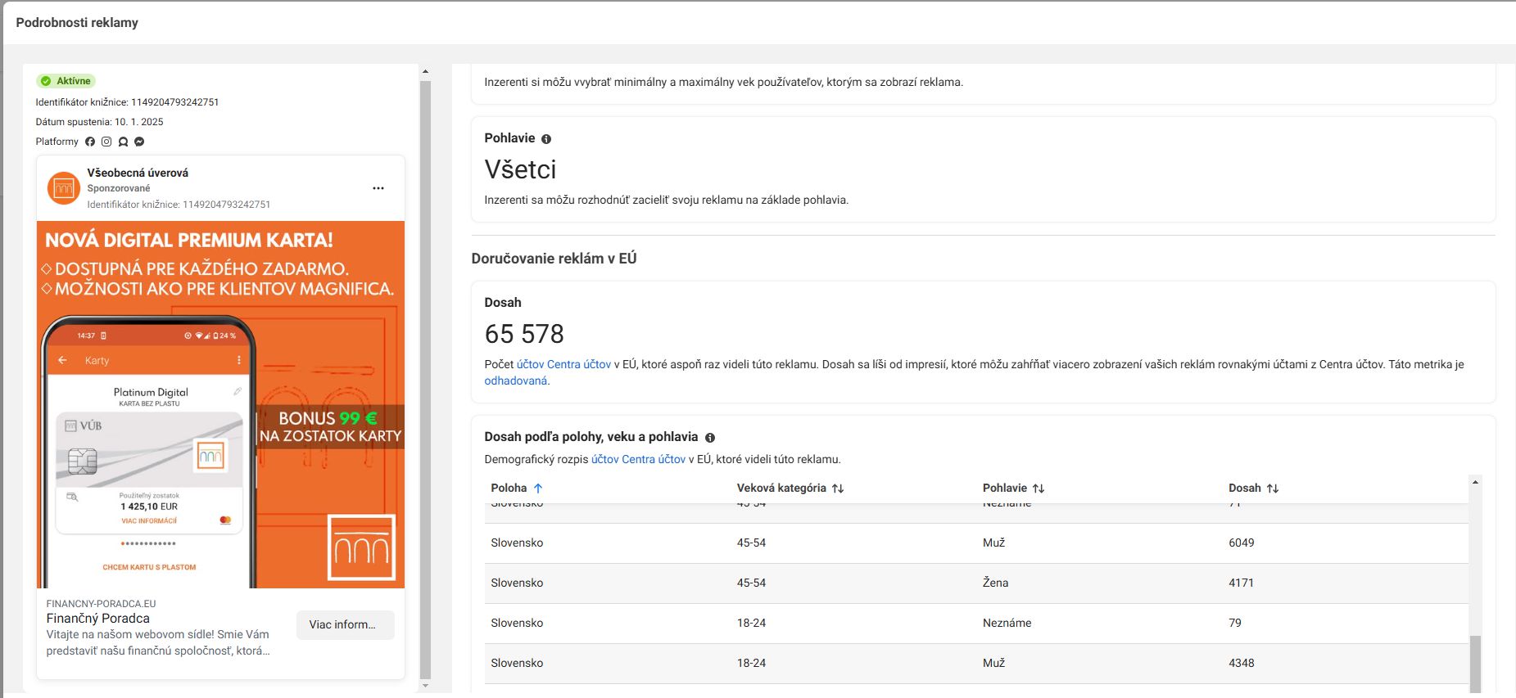Sort table by Poloha column
This screenshot has height=698, width=1516.
click(517, 488)
